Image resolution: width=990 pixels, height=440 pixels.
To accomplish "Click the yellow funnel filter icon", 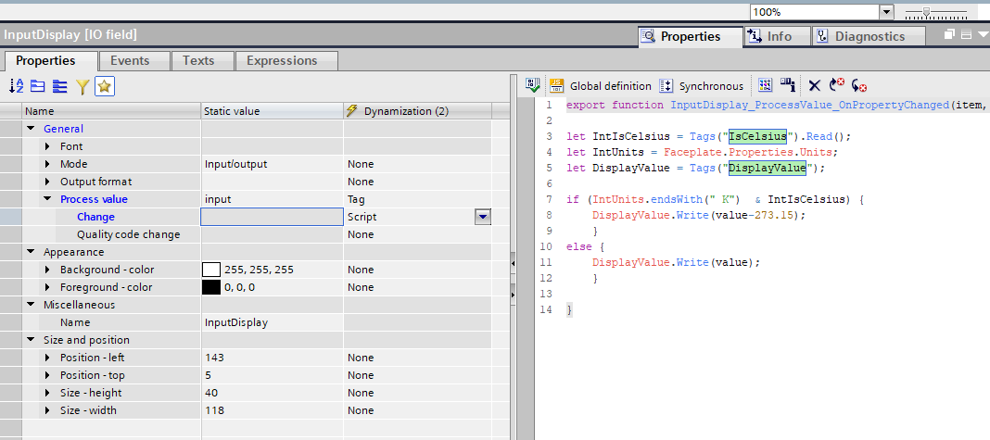I will [x=82, y=86].
